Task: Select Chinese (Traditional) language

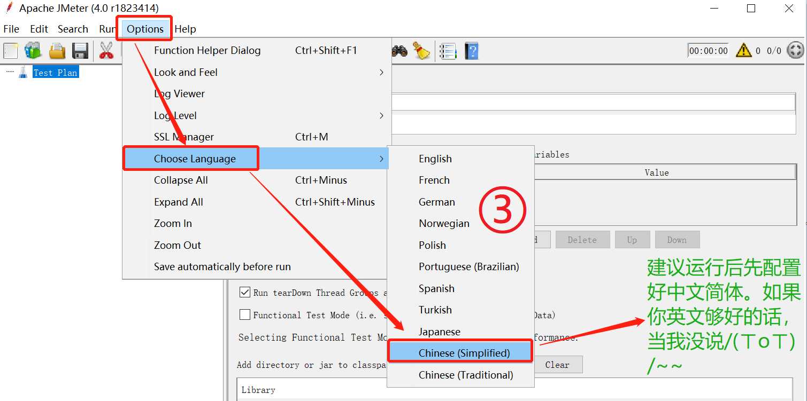Action: (x=460, y=375)
